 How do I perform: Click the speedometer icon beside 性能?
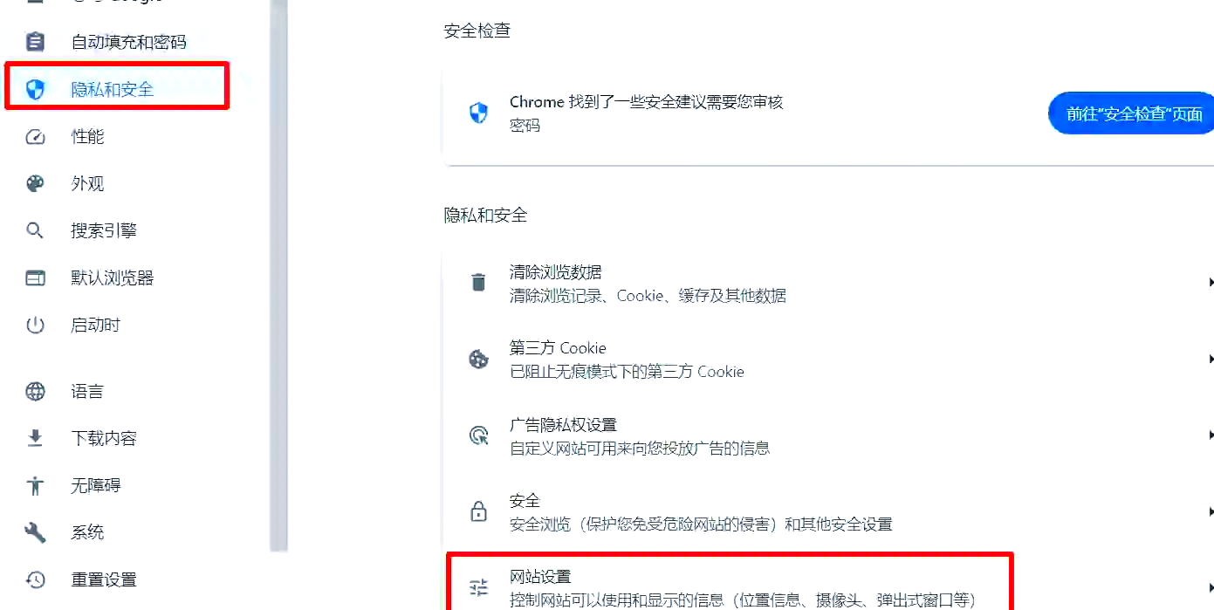[x=35, y=137]
